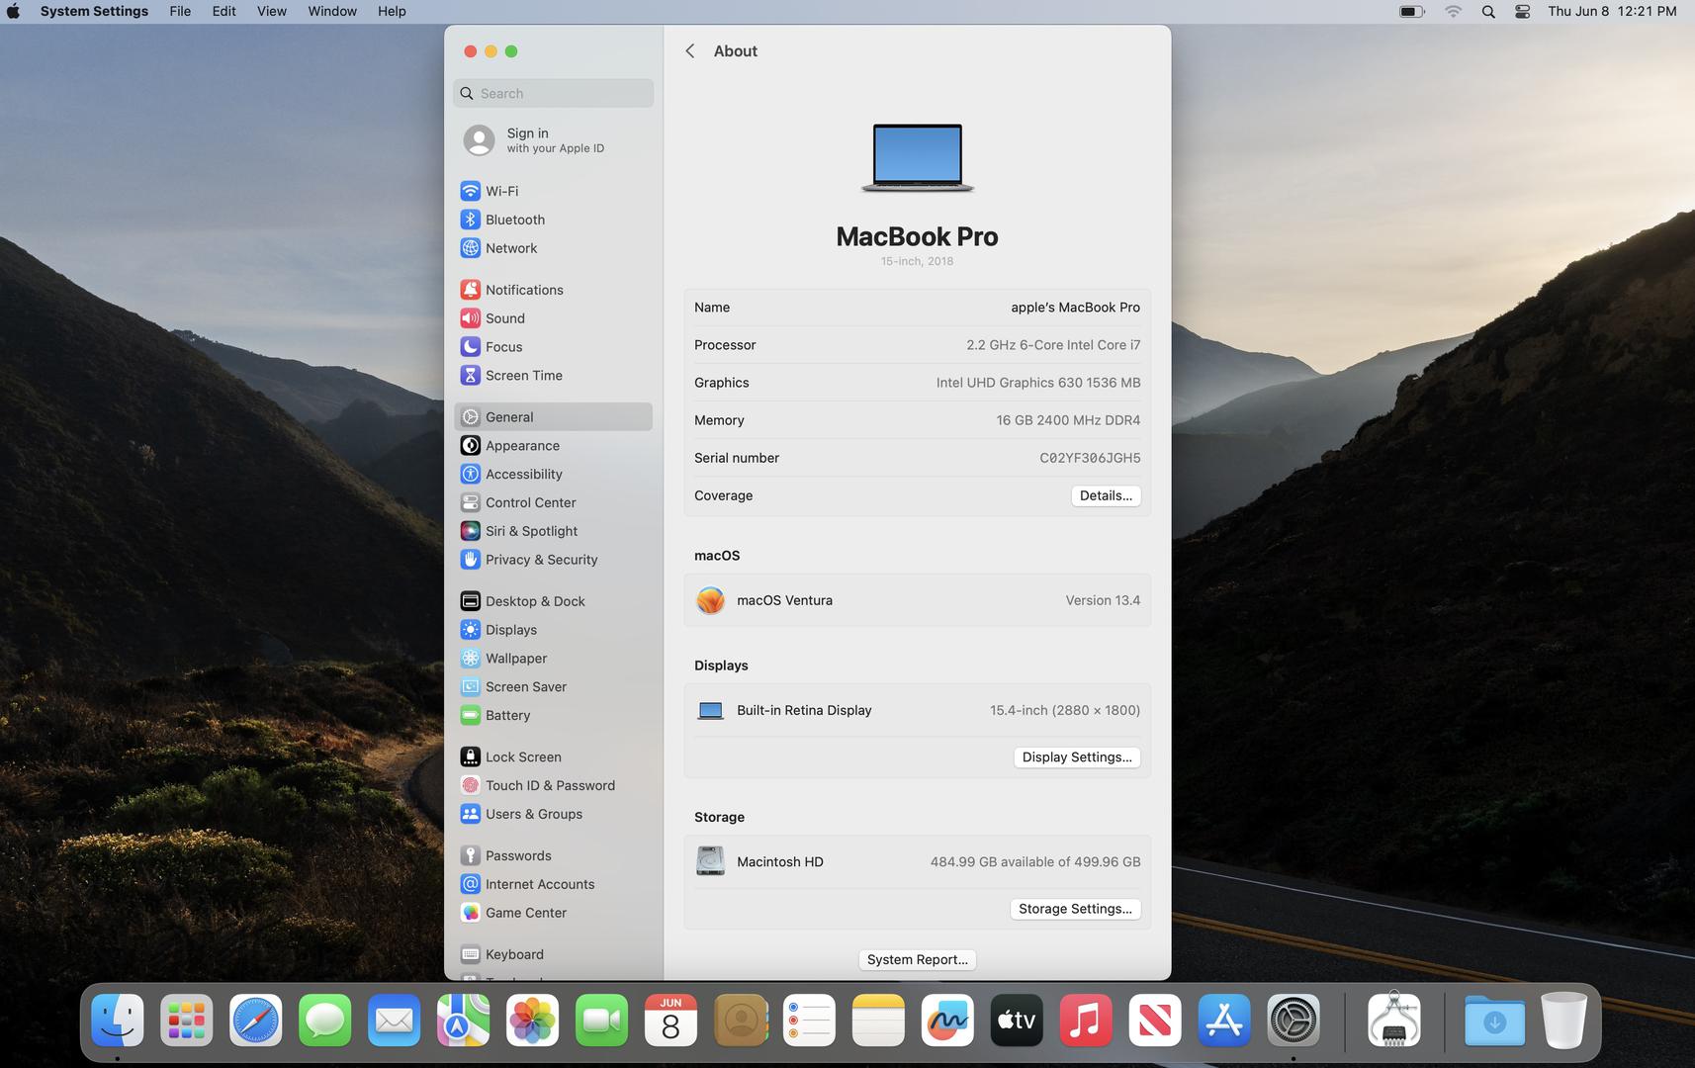
Task: Click the Storage Settings button
Action: coord(1075,909)
